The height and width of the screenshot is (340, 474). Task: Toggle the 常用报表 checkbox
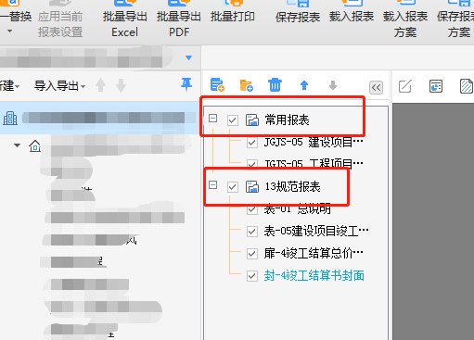[233, 120]
